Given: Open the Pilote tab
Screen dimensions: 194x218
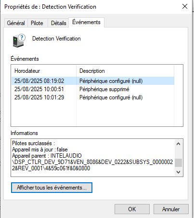Looking at the screenshot, I should point(37,23).
